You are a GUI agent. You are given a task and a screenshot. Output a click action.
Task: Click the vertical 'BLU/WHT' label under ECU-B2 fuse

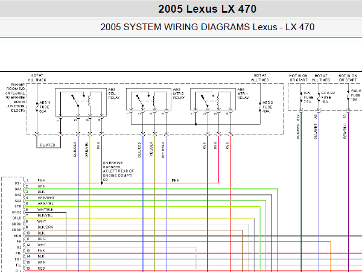[316, 131]
